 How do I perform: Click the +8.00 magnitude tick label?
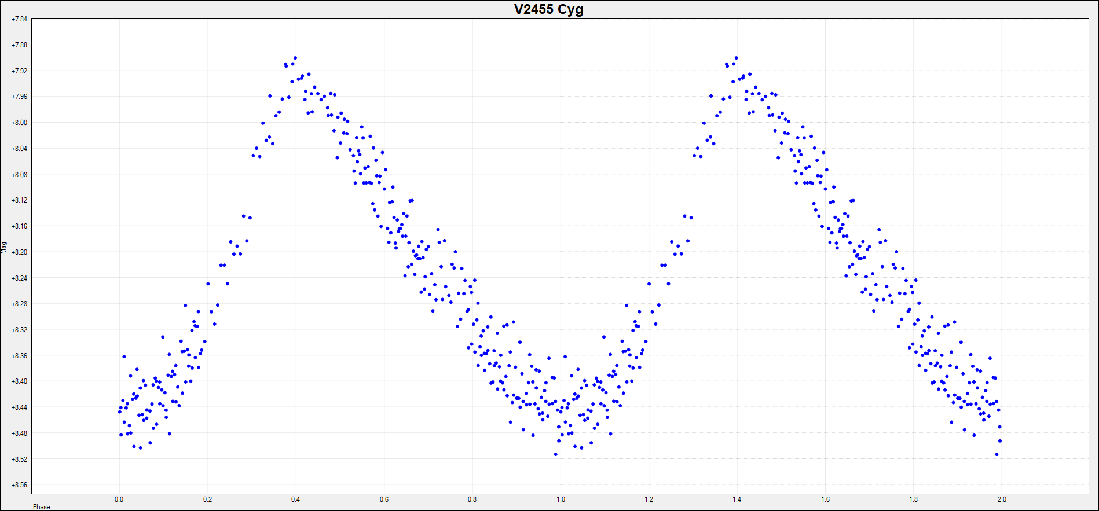point(19,123)
